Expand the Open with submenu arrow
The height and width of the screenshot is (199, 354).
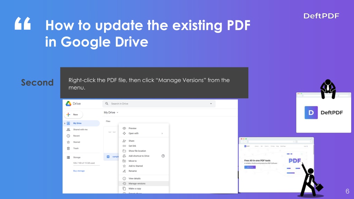[x=162, y=133]
